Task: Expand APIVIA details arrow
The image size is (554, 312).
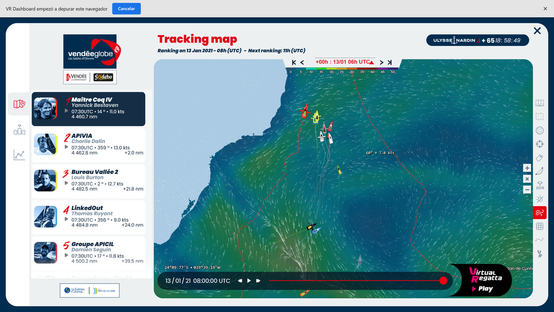Action: point(66,147)
